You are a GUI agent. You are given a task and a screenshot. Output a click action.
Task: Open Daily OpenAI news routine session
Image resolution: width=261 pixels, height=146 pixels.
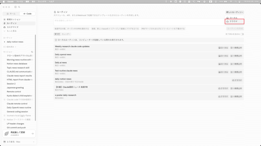click(19, 108)
